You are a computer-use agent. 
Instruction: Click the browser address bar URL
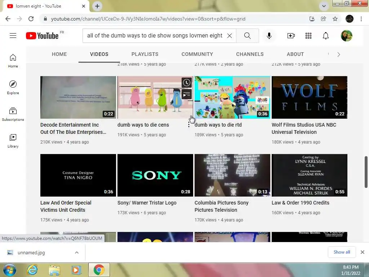click(x=148, y=19)
